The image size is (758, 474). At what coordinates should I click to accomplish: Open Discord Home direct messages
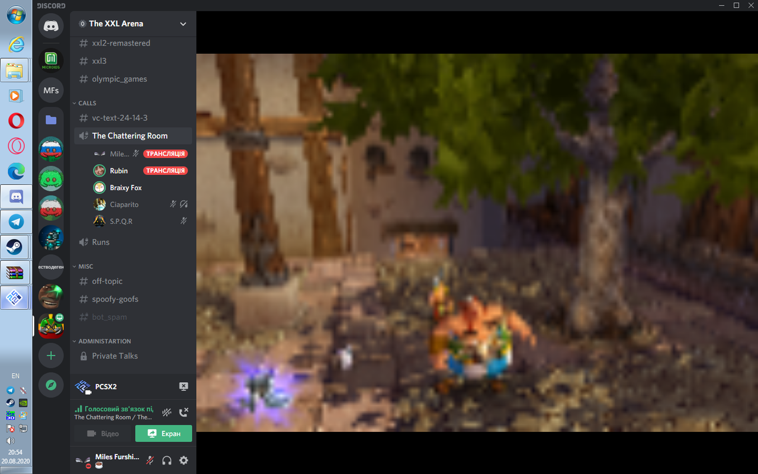(x=51, y=26)
